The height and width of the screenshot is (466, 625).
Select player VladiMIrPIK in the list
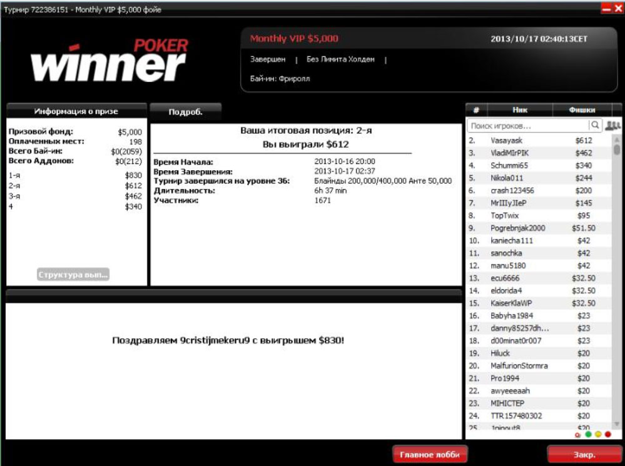(x=539, y=153)
